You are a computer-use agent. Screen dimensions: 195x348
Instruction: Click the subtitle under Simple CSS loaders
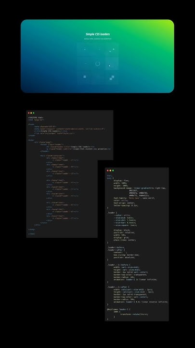click(x=97, y=39)
